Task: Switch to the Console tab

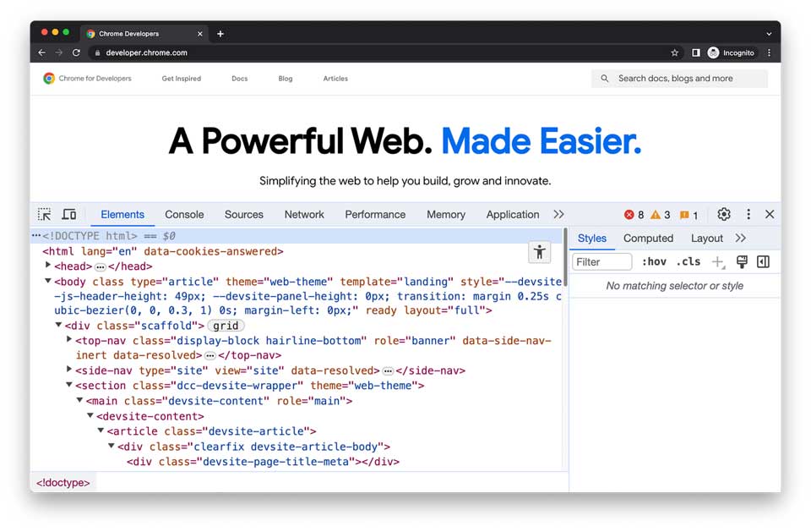Action: pos(184,215)
